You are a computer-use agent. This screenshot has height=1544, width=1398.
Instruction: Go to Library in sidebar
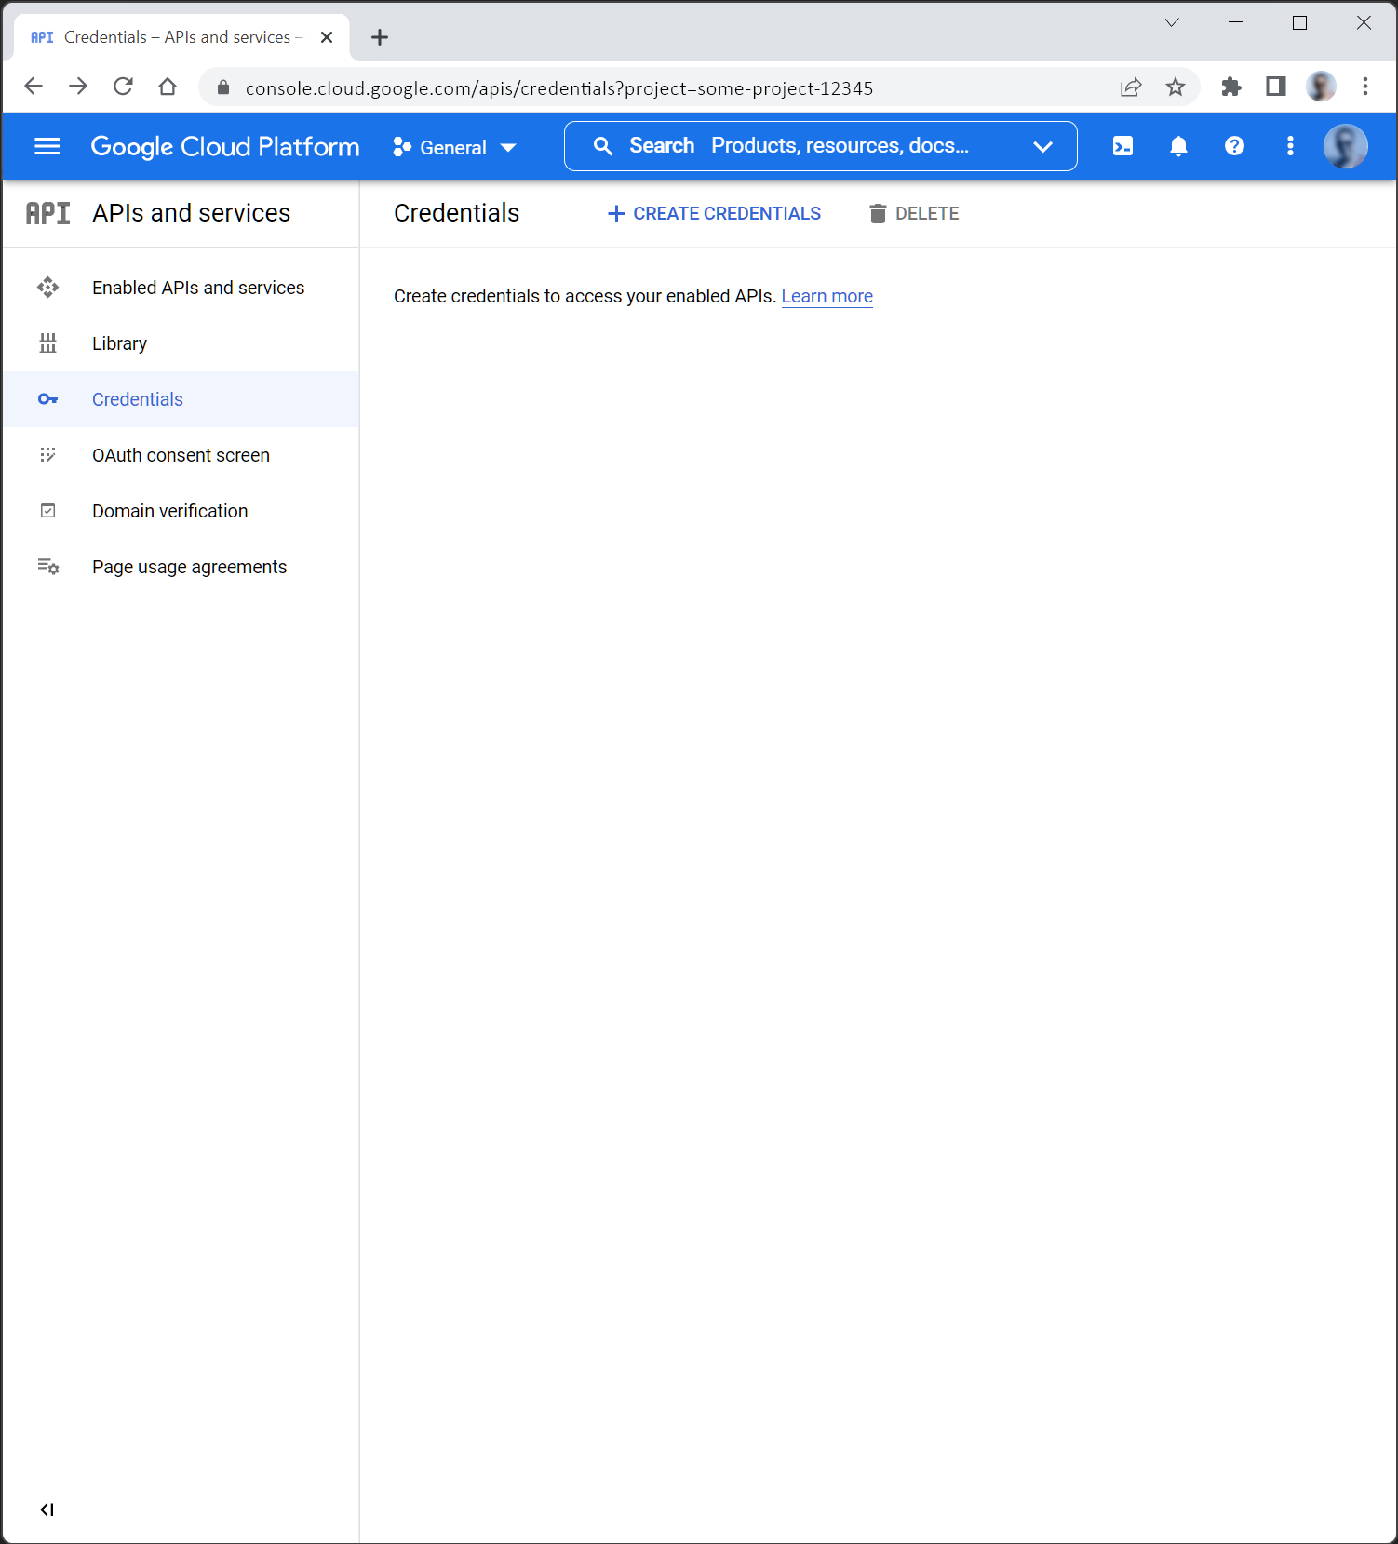[x=119, y=343]
